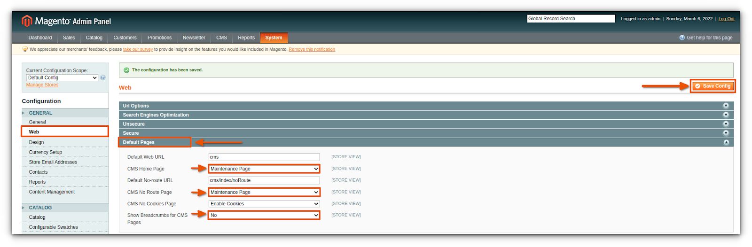This screenshot has height=247, width=752.
Task: Click the 'Logged in as admin' text
Action: (640, 19)
